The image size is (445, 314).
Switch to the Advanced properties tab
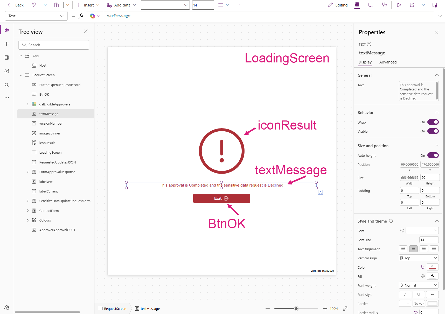click(x=388, y=62)
